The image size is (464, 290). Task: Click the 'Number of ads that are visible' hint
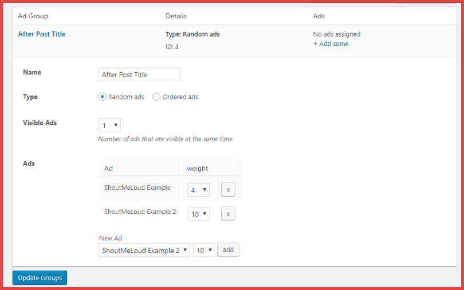166,139
